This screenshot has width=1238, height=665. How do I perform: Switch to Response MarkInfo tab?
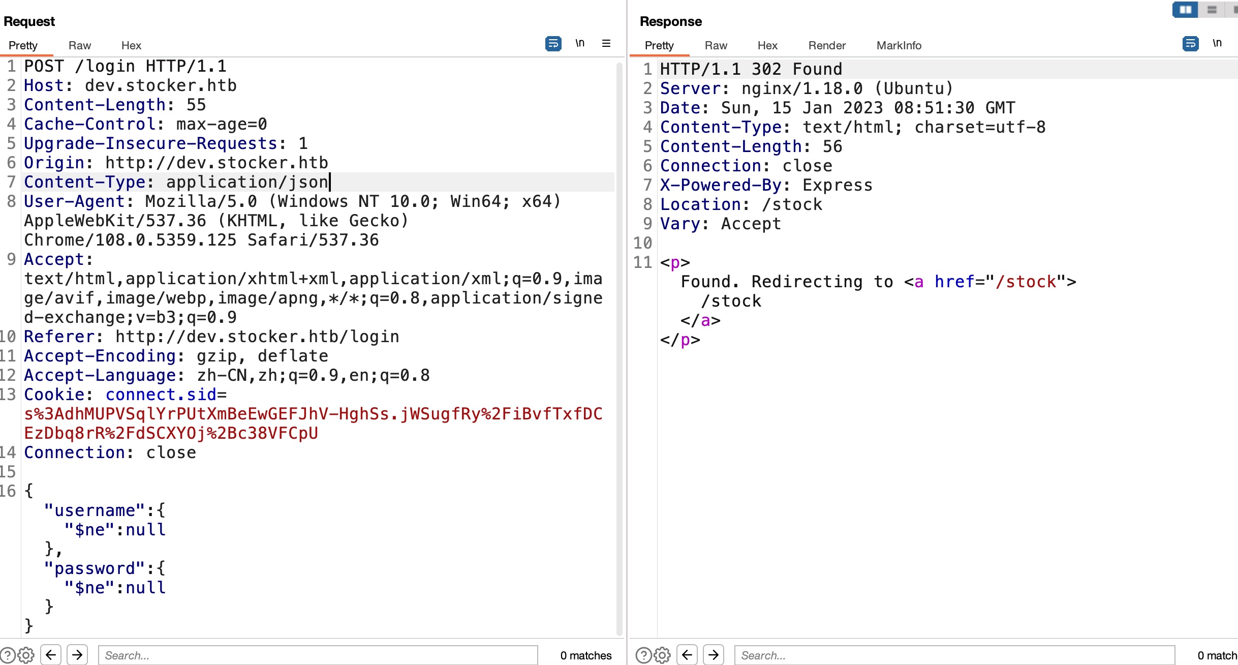pos(899,46)
